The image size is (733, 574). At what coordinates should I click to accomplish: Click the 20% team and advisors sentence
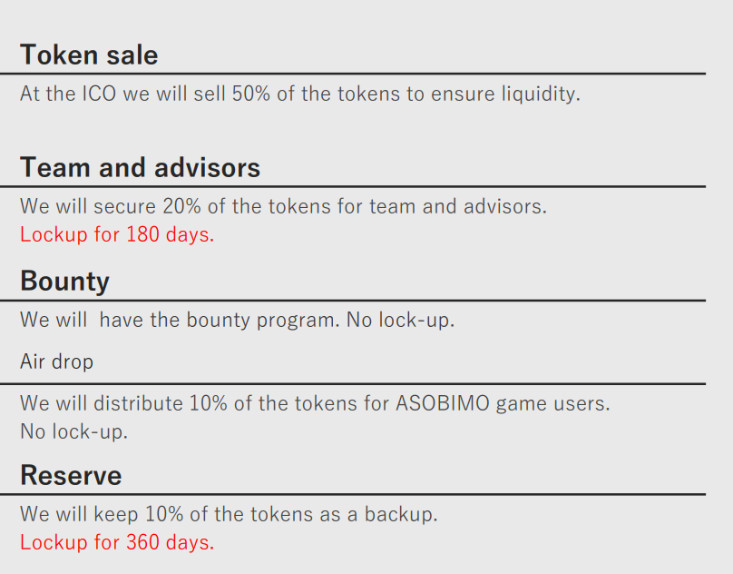283,206
